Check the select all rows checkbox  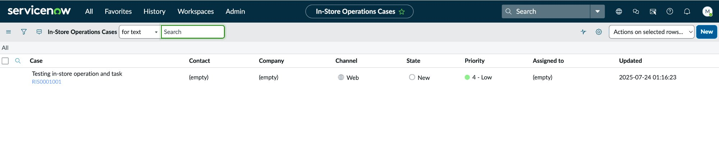[5, 61]
